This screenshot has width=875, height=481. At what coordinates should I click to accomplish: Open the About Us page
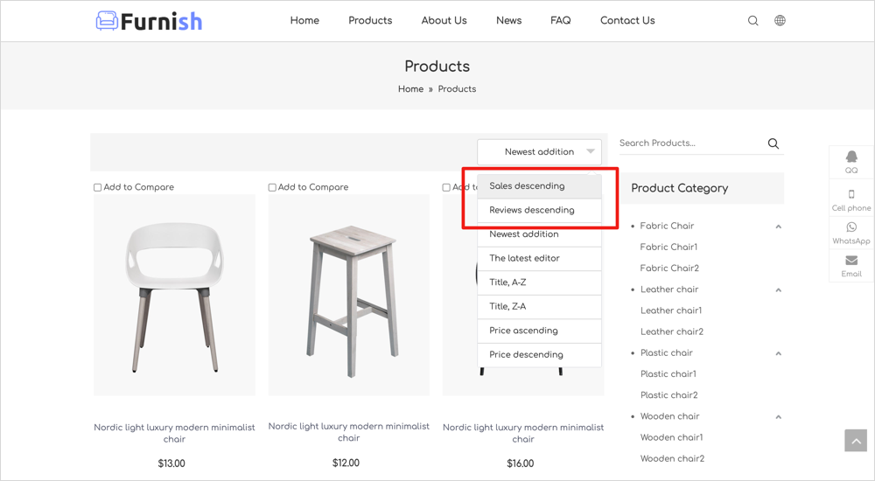[444, 21]
